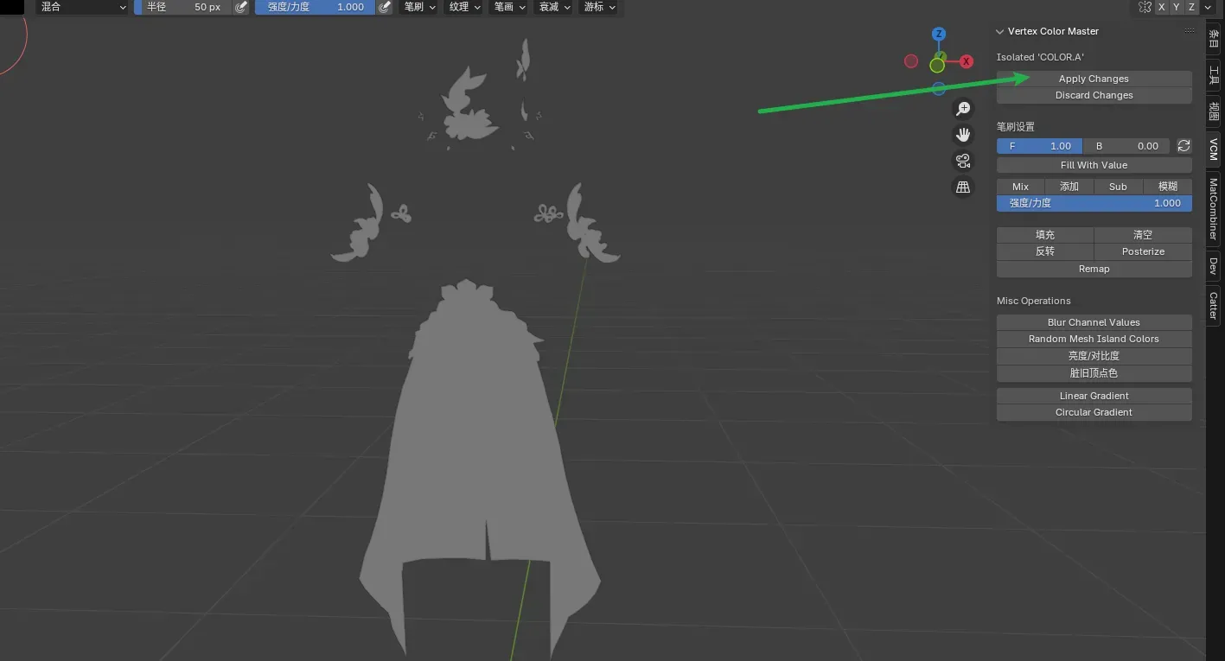Click the Apply Changes button
This screenshot has height=661, width=1225.
click(x=1094, y=79)
